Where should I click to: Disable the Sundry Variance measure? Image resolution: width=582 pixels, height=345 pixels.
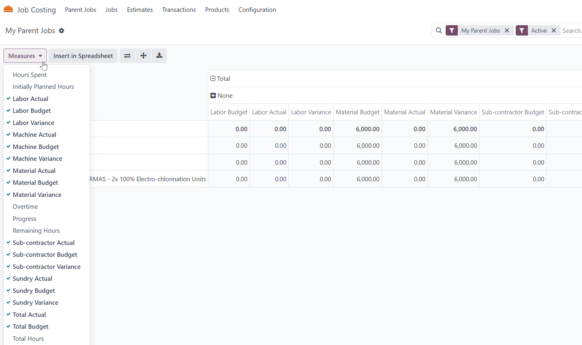(35, 303)
